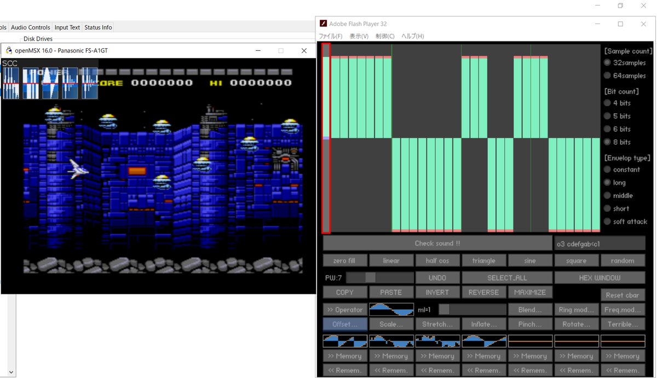
Task: Select the third memory waveform thumbnail
Action: coord(437,341)
